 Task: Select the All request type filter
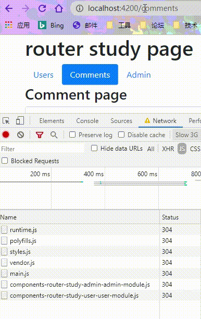pos(151,149)
